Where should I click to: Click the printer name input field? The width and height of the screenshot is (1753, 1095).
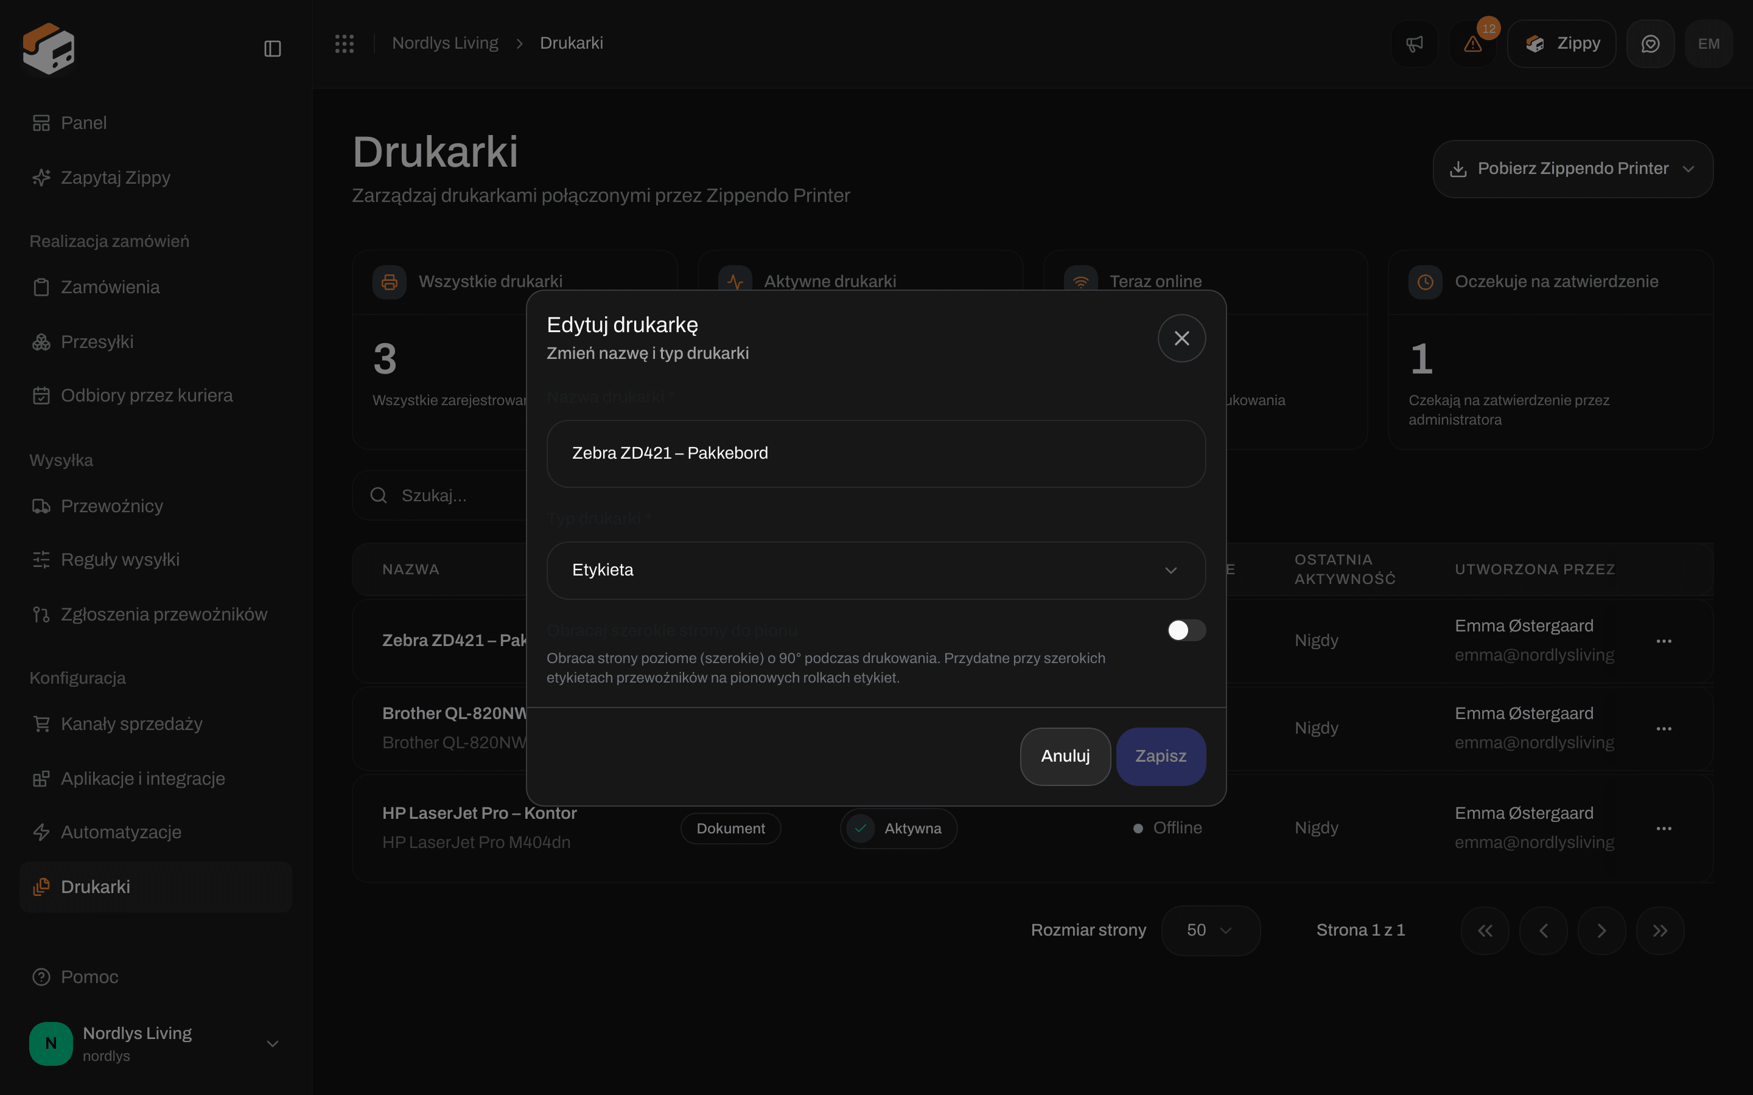pyautogui.click(x=876, y=453)
